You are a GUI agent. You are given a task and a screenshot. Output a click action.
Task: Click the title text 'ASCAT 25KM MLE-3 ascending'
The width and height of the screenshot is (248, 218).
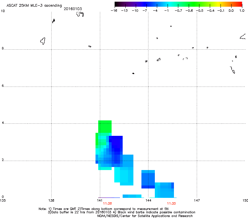[x=34, y=6]
